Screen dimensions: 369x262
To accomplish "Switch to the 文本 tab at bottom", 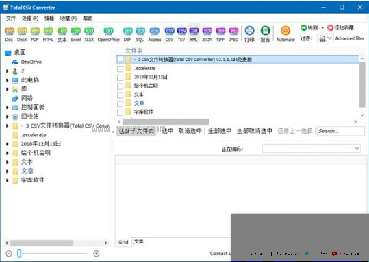I will 138,241.
